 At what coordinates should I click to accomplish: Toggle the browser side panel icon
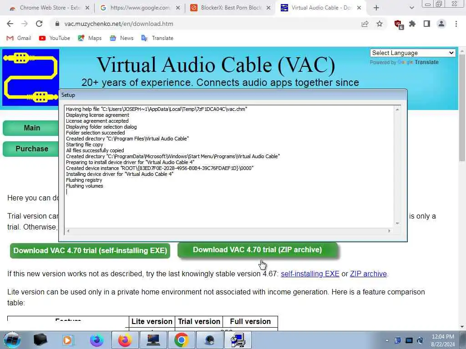click(427, 24)
